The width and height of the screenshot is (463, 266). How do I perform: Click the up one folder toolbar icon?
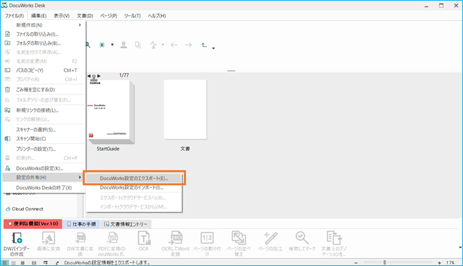(204, 45)
